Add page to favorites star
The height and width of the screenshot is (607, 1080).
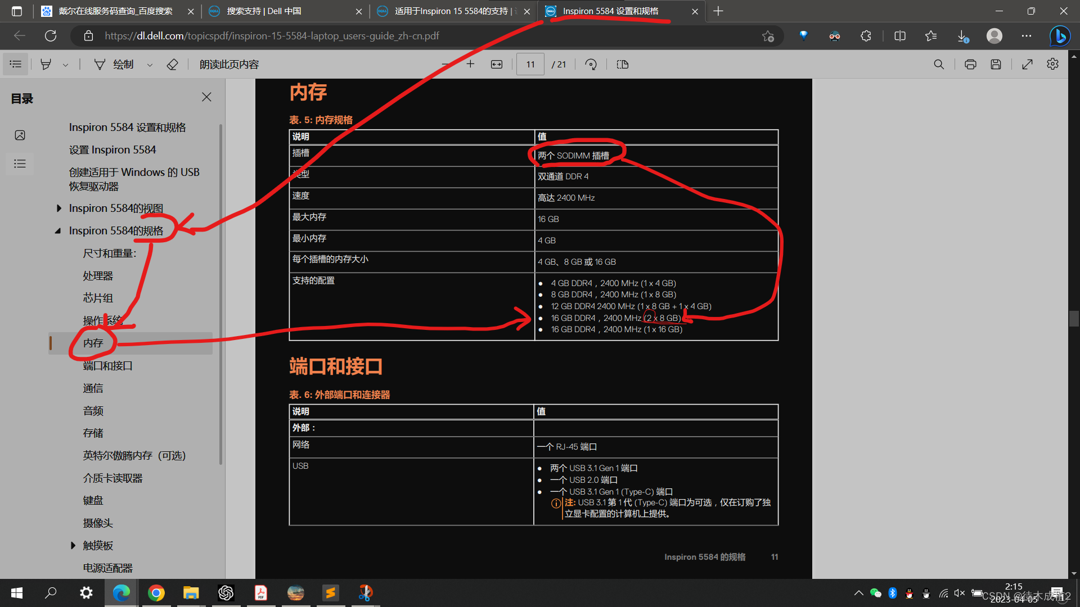(768, 36)
